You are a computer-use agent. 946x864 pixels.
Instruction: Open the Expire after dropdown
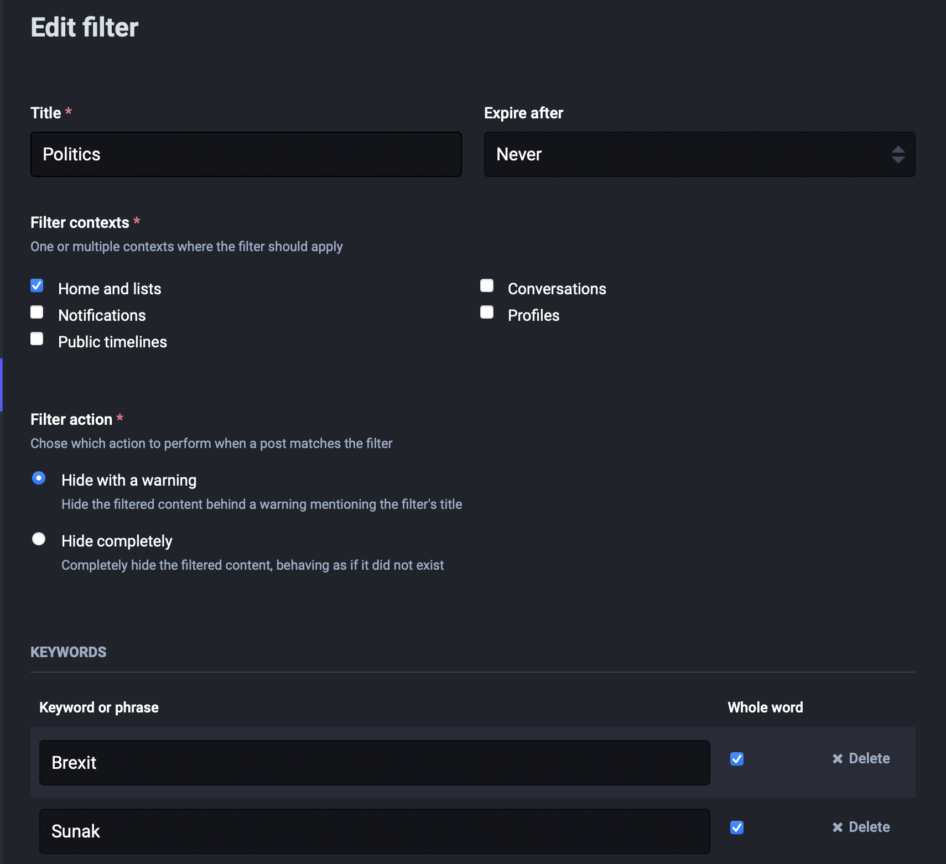pyautogui.click(x=699, y=154)
